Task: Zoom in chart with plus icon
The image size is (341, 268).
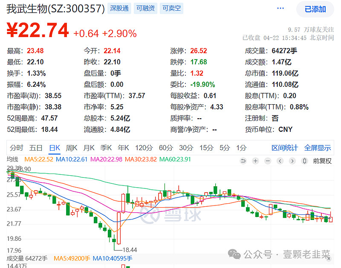Action: [255, 161]
